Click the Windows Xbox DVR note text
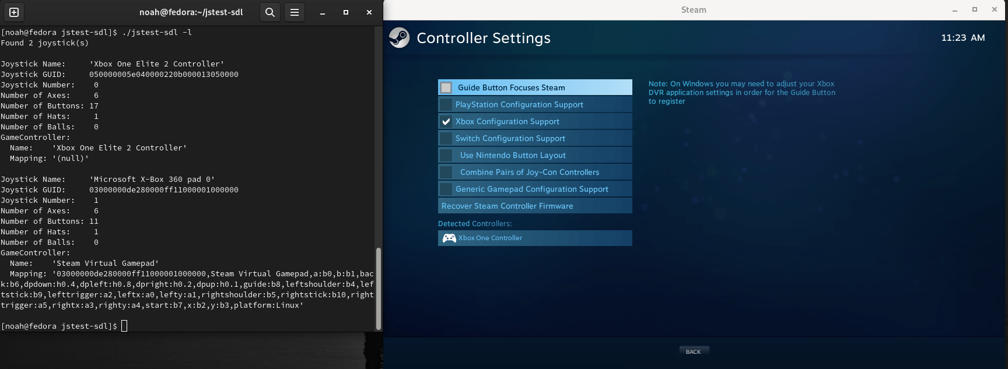 742,93
